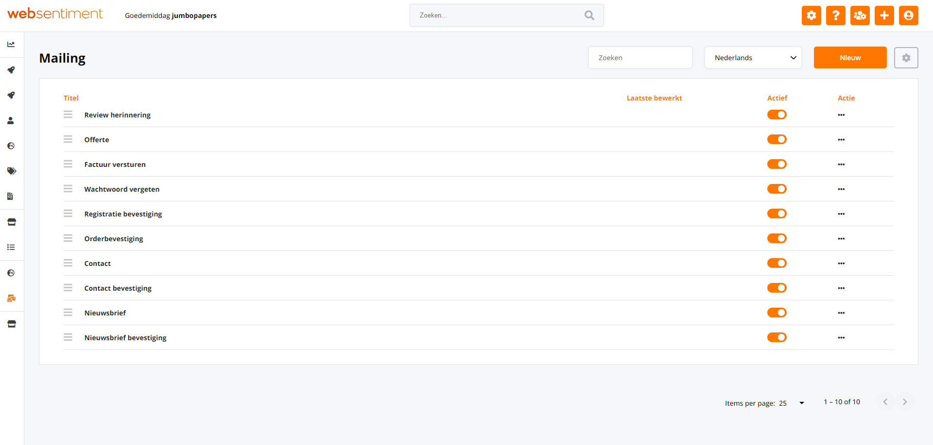Open the action menu for Offerte
Viewport: 933px width, 445px height.
pyautogui.click(x=841, y=140)
